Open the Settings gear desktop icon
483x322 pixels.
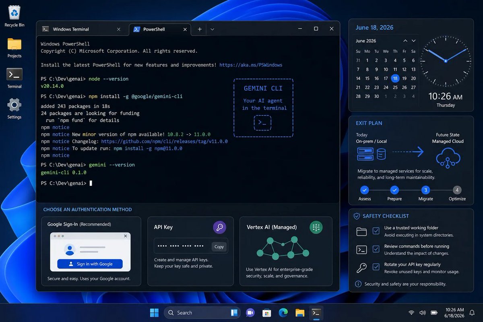(x=14, y=105)
